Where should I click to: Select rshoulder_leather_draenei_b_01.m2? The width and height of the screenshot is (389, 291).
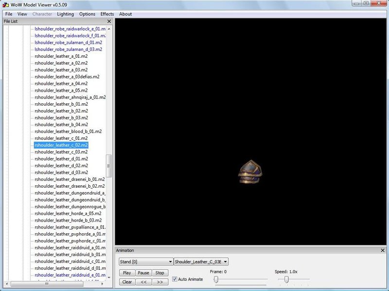(70, 179)
